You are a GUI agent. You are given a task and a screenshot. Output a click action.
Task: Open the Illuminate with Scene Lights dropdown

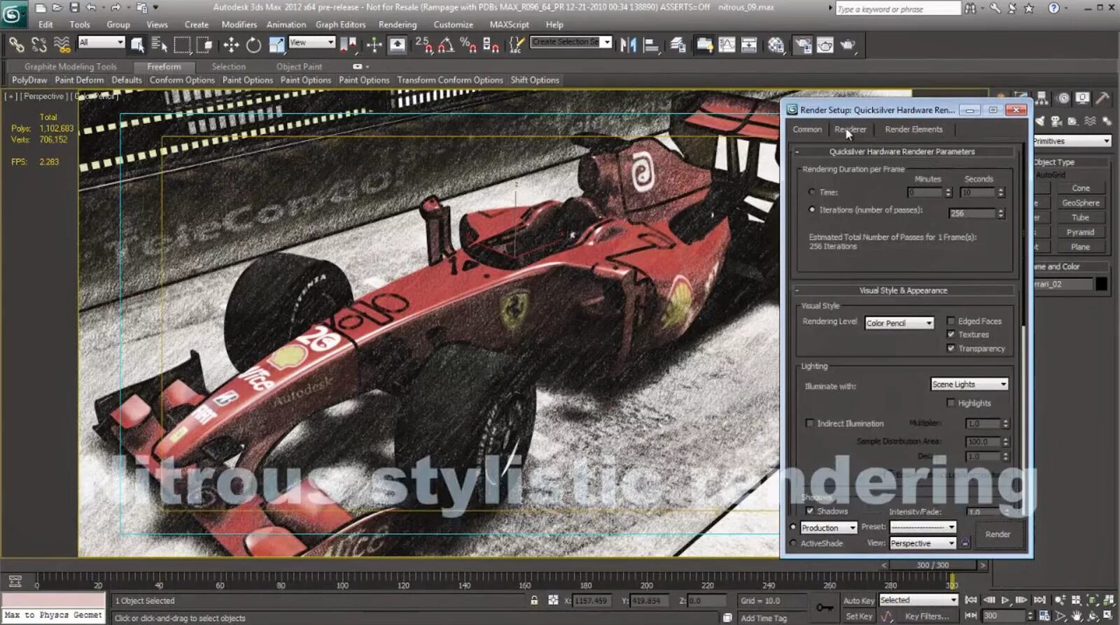point(969,385)
